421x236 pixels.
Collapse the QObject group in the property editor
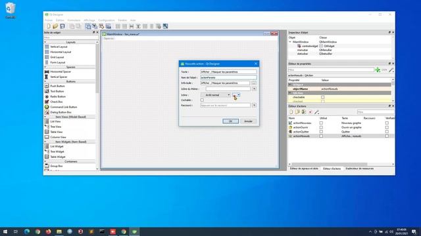pos(290,85)
